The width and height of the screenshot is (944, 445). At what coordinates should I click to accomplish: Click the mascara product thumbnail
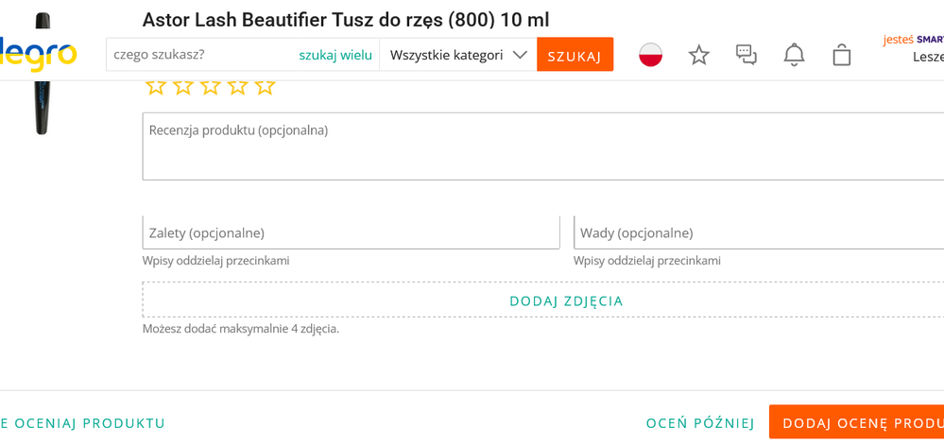pyautogui.click(x=41, y=76)
